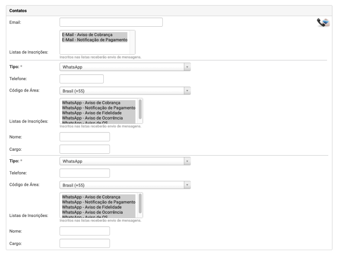Click the second Cargo input field
Image resolution: width=339 pixels, height=256 pixels.
pos(84,243)
